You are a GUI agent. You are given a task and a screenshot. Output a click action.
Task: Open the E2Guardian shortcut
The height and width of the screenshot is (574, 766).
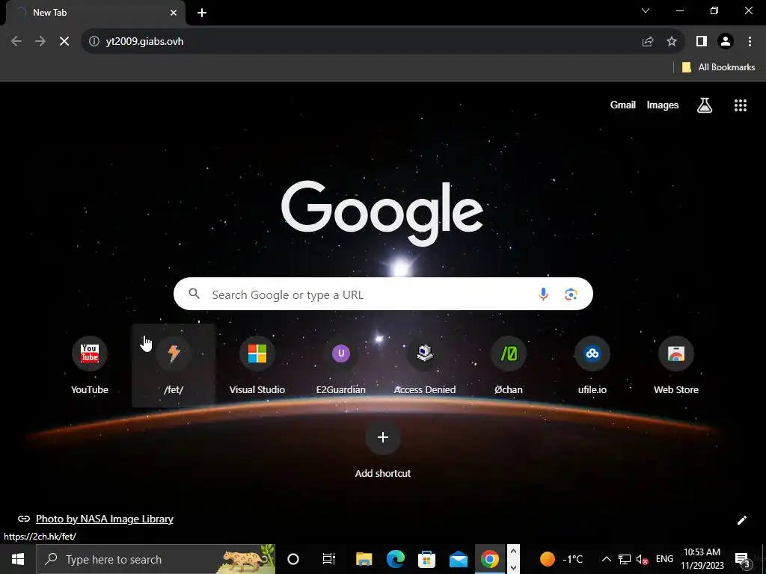pos(341,365)
